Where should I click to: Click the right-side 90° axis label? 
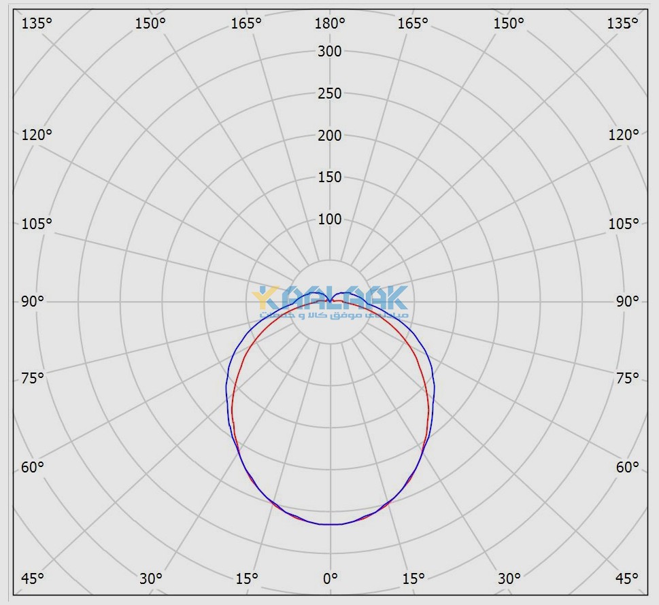coord(627,302)
